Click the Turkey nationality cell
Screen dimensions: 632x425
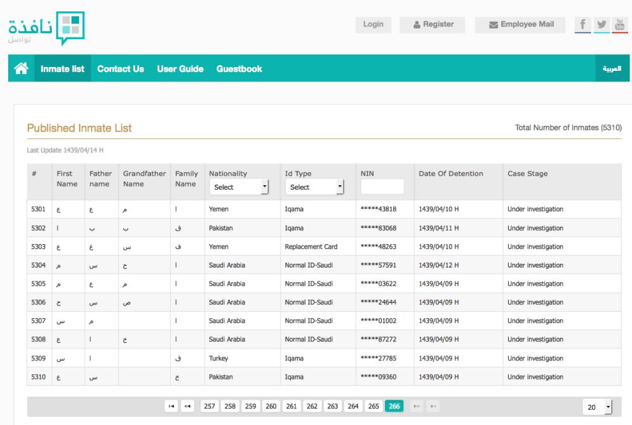pos(219,358)
